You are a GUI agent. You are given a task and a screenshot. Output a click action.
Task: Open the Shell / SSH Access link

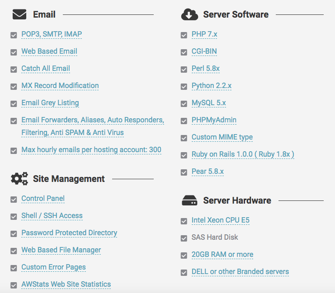click(x=52, y=215)
